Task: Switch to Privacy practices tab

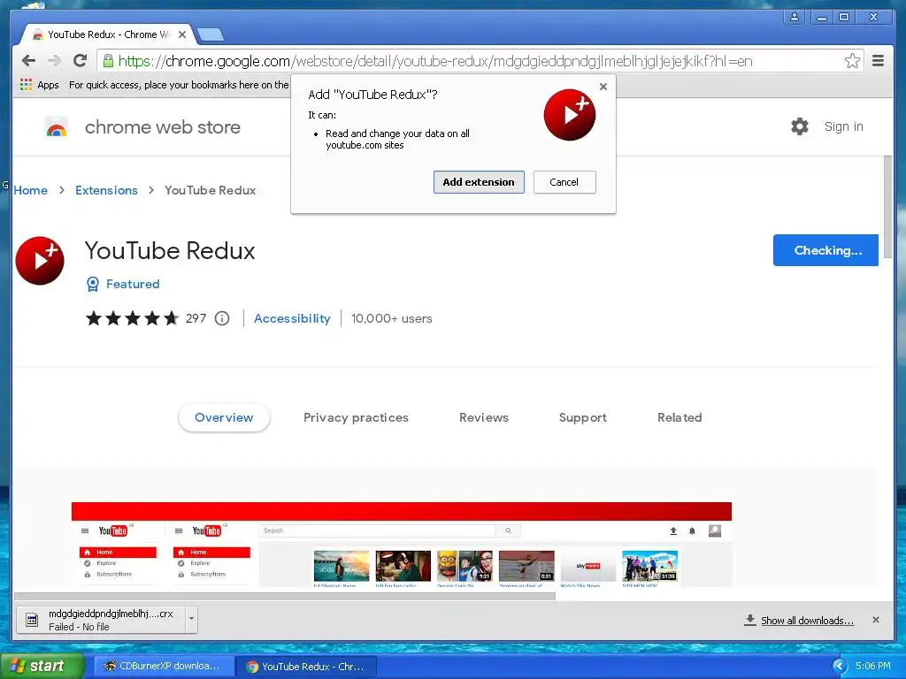Action: (x=356, y=417)
